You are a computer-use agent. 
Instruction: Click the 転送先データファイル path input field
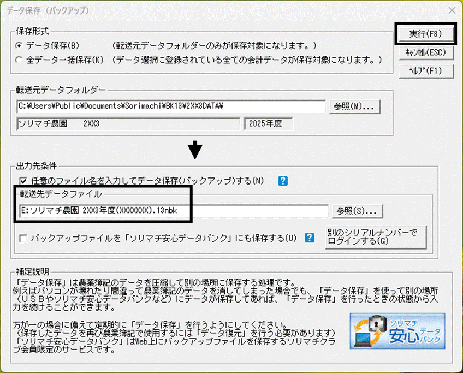coord(174,211)
